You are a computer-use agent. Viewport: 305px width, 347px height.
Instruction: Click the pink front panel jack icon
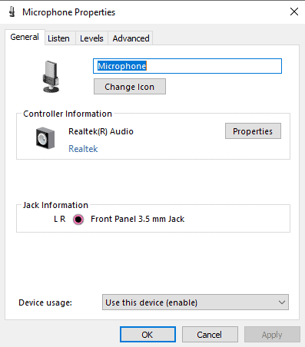[78, 220]
